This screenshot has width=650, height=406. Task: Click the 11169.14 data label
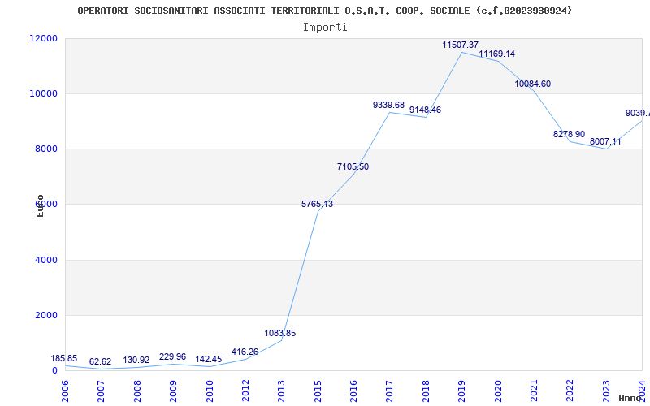tap(497, 54)
